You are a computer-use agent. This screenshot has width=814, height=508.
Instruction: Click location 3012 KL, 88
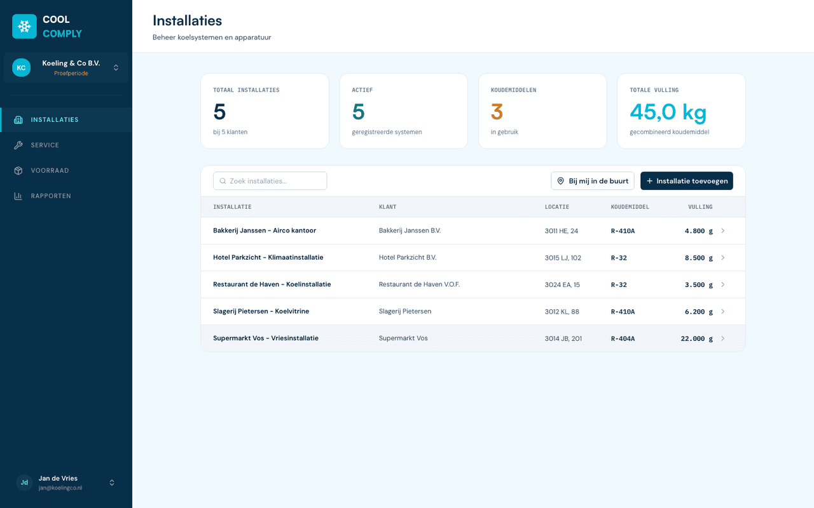[x=562, y=312]
